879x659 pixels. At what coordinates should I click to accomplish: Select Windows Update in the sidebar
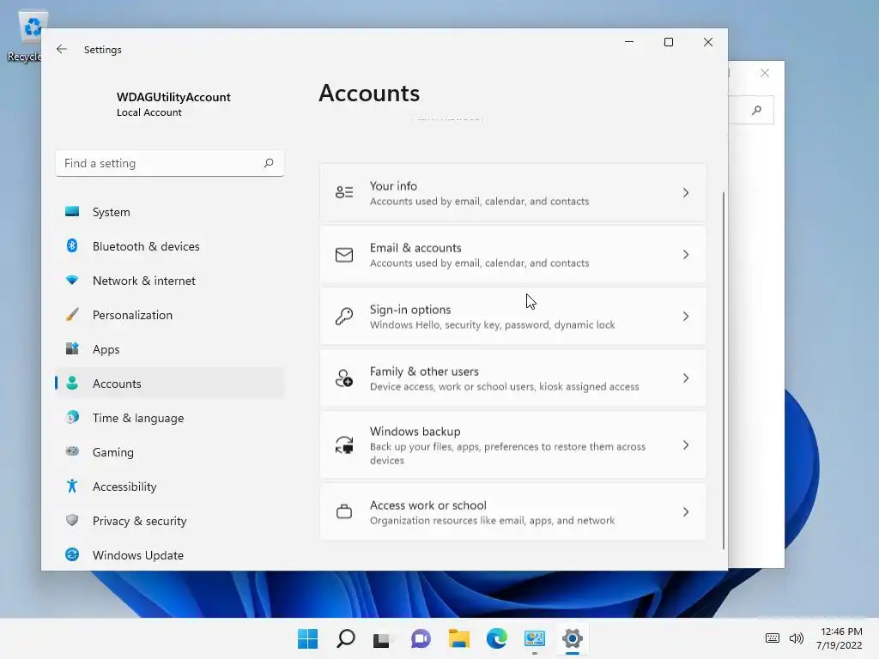[170, 555]
